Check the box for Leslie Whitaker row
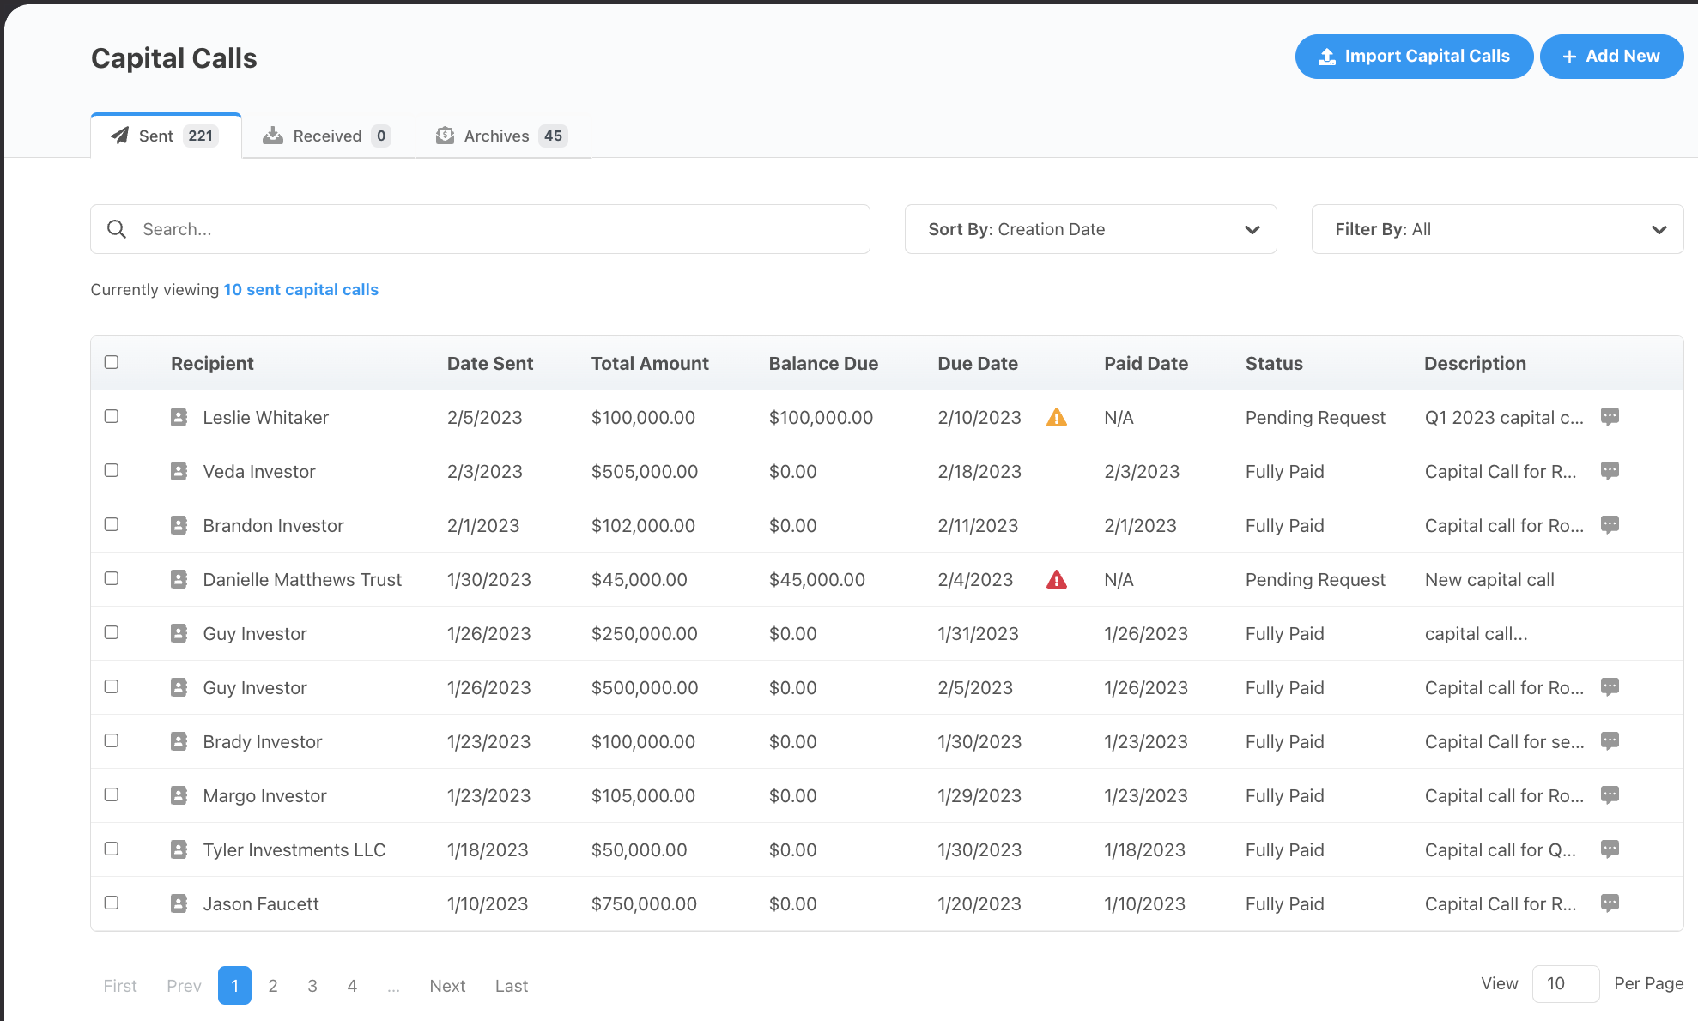Image resolution: width=1698 pixels, height=1021 pixels. [x=112, y=416]
